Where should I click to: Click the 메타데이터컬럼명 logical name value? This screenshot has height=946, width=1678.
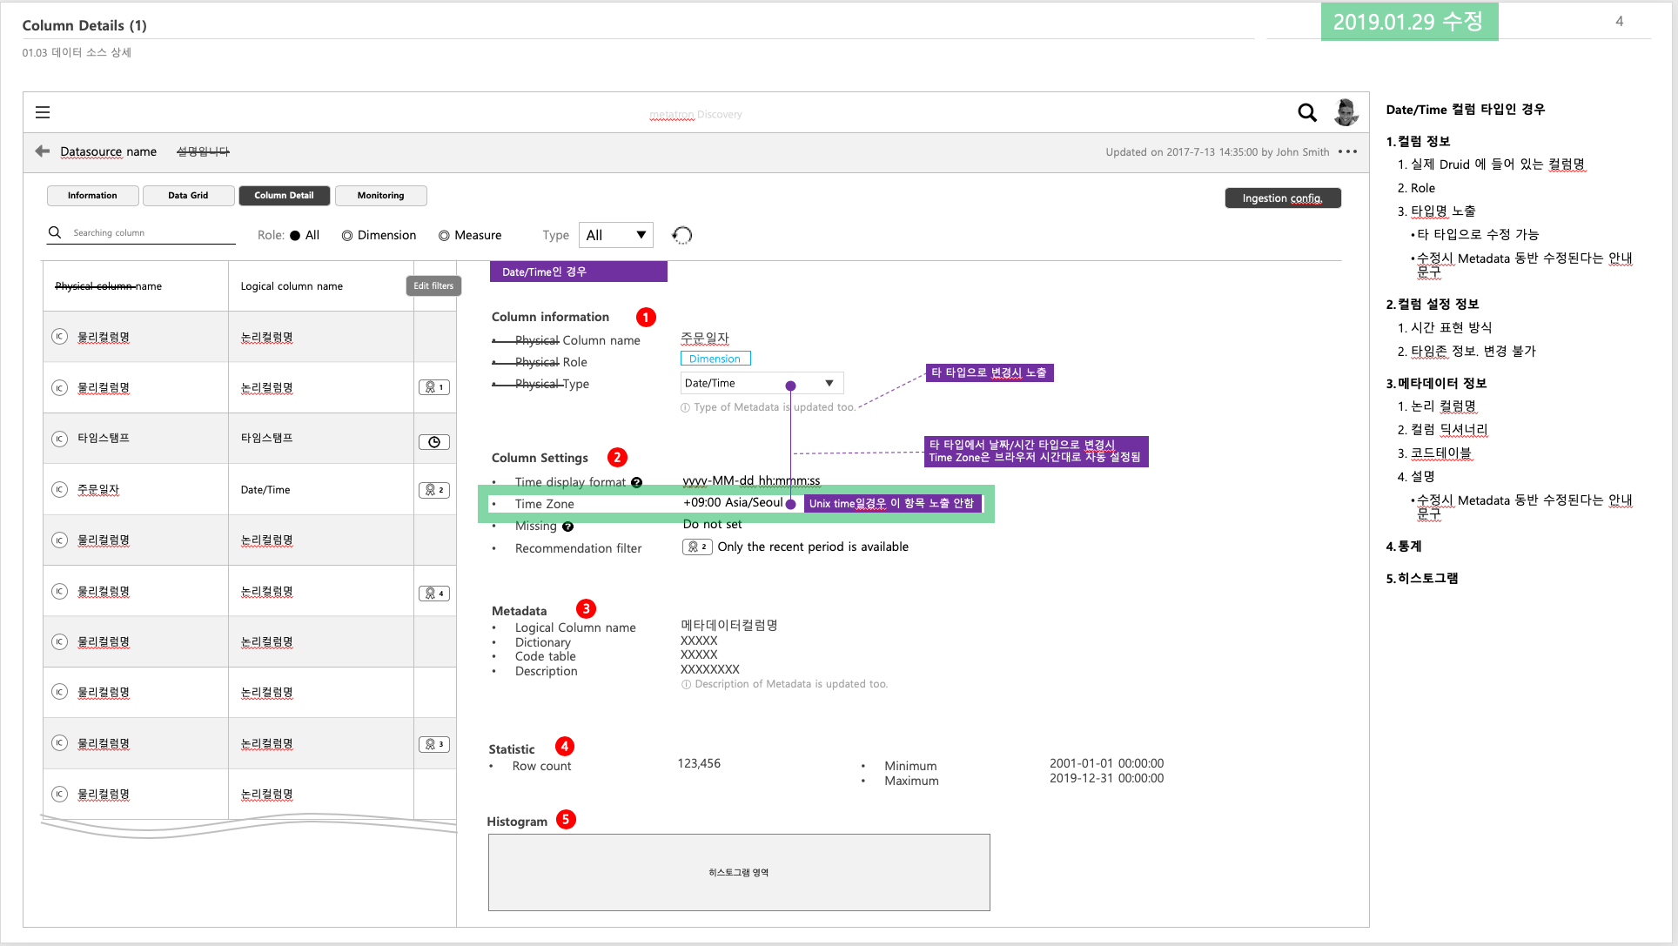(x=729, y=625)
